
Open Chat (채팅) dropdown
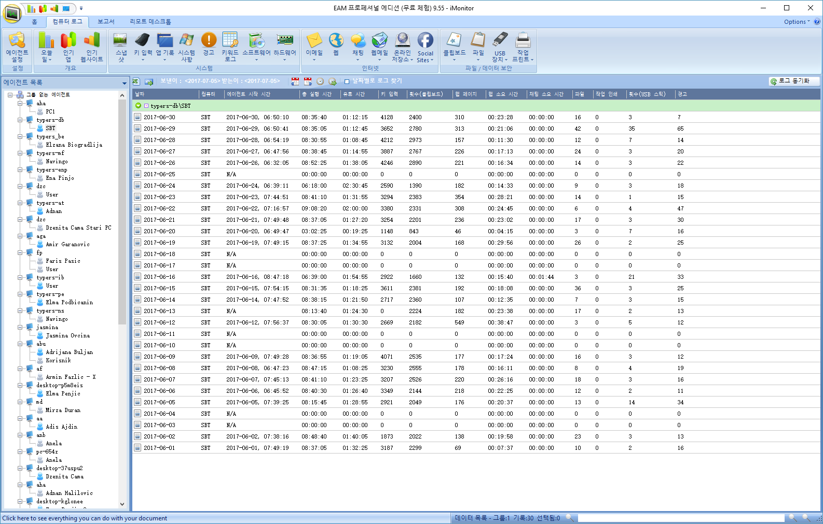click(x=358, y=48)
